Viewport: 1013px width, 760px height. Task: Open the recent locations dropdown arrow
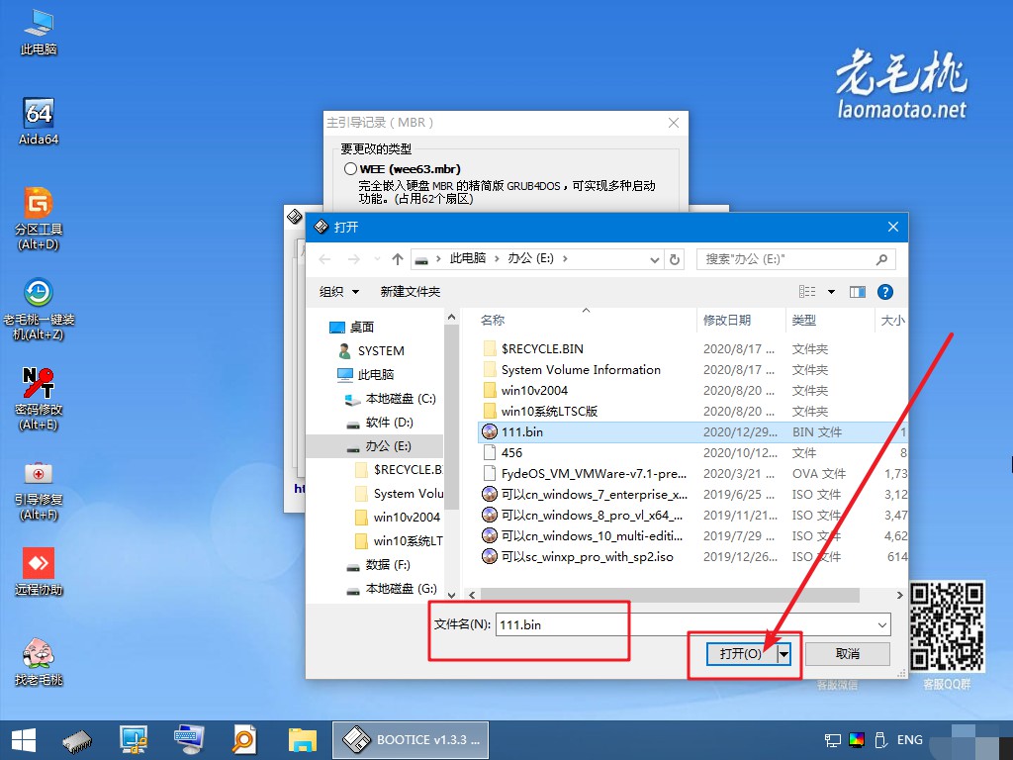point(377,259)
